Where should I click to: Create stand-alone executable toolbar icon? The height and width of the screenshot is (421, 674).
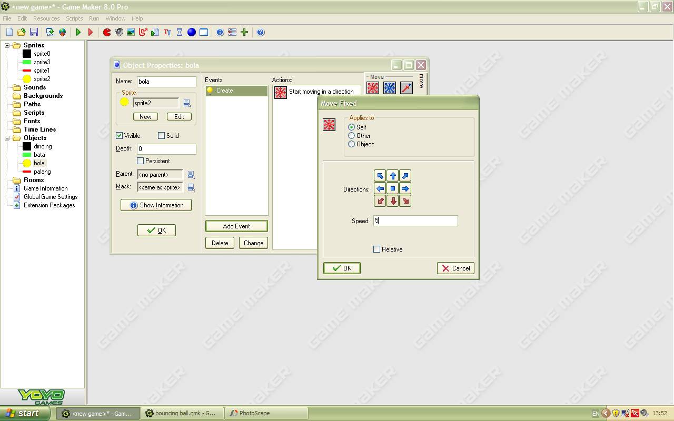[x=50, y=32]
